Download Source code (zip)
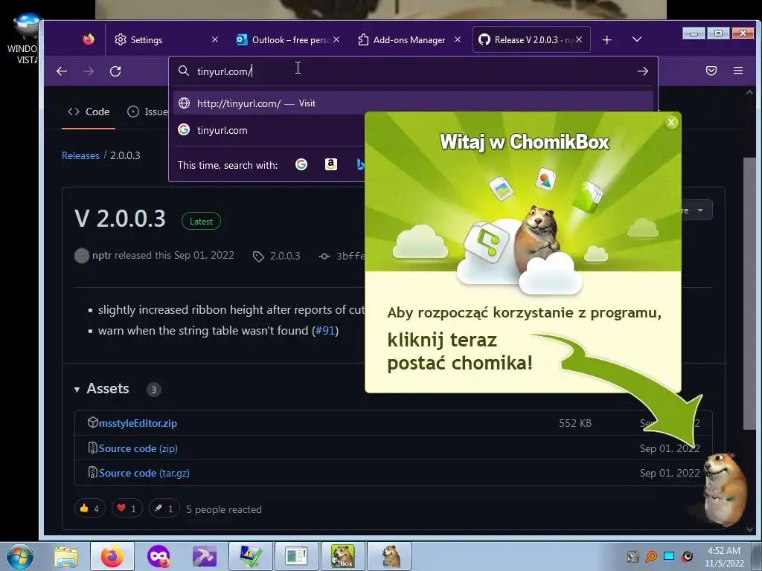762x571 pixels. 138,448
